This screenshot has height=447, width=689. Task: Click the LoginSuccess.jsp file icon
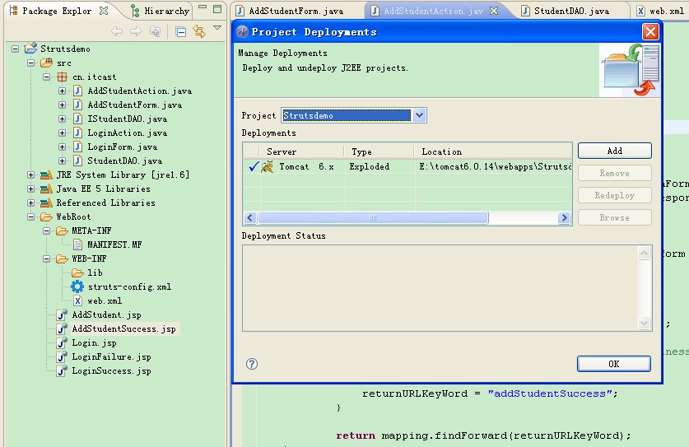tap(62, 370)
